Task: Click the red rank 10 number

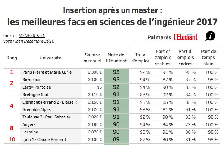Action: (12, 139)
